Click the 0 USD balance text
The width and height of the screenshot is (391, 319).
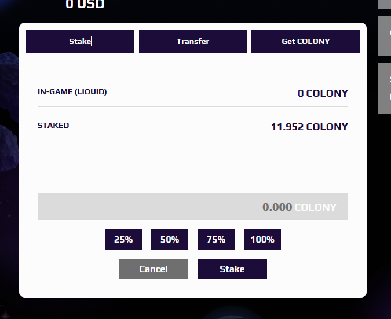point(85,5)
